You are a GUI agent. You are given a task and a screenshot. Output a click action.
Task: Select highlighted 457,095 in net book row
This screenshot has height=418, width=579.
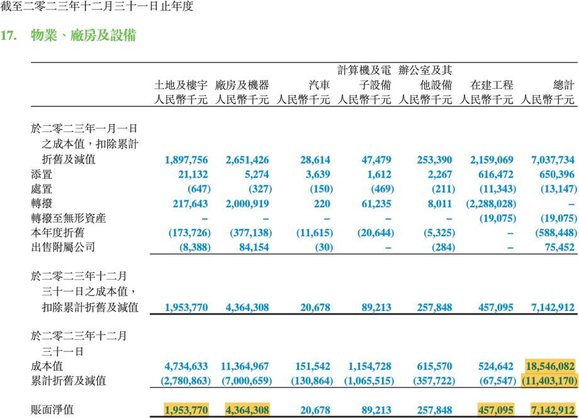pos(495,410)
